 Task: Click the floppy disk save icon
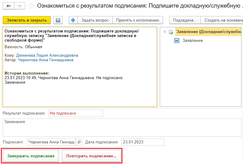click(x=58, y=20)
